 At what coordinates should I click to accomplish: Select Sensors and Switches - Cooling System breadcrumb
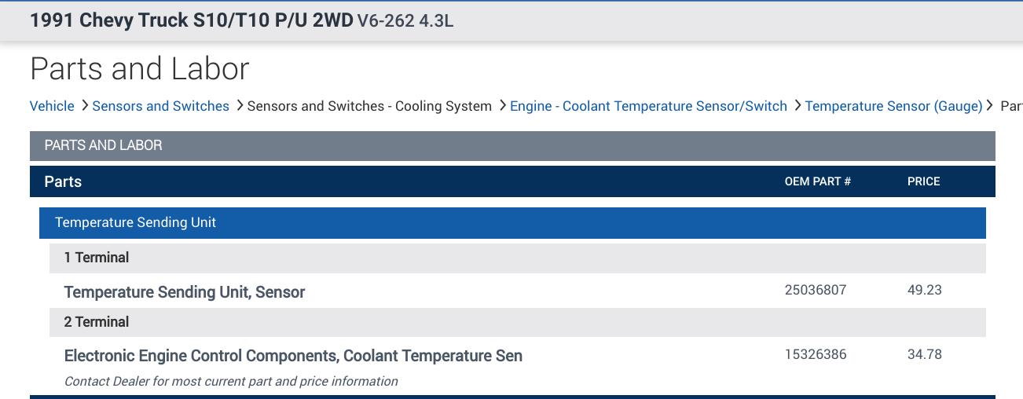pos(369,106)
